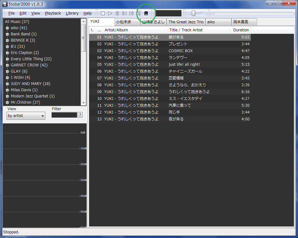This screenshot has width=298, height=238.
Task: Click the Filter text field
Action: pyautogui.click(x=64, y=115)
